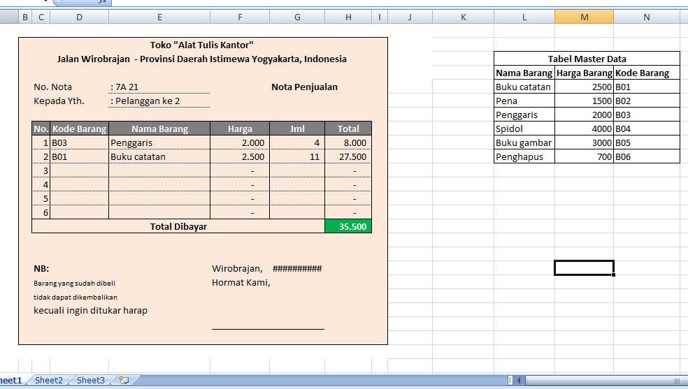Select highlighted column M header
The width and height of the screenshot is (688, 389).
585,17
